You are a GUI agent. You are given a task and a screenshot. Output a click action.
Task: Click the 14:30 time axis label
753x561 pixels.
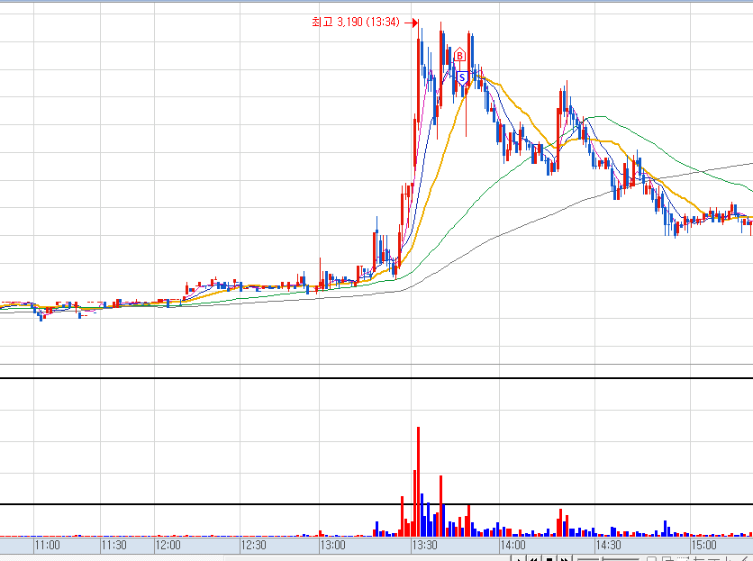(609, 545)
